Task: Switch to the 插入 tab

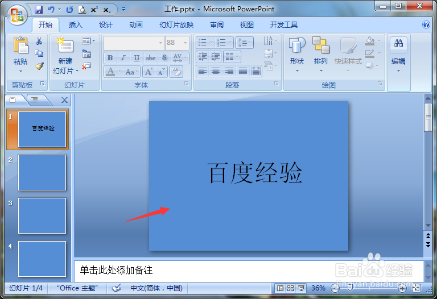Action: coord(76,25)
